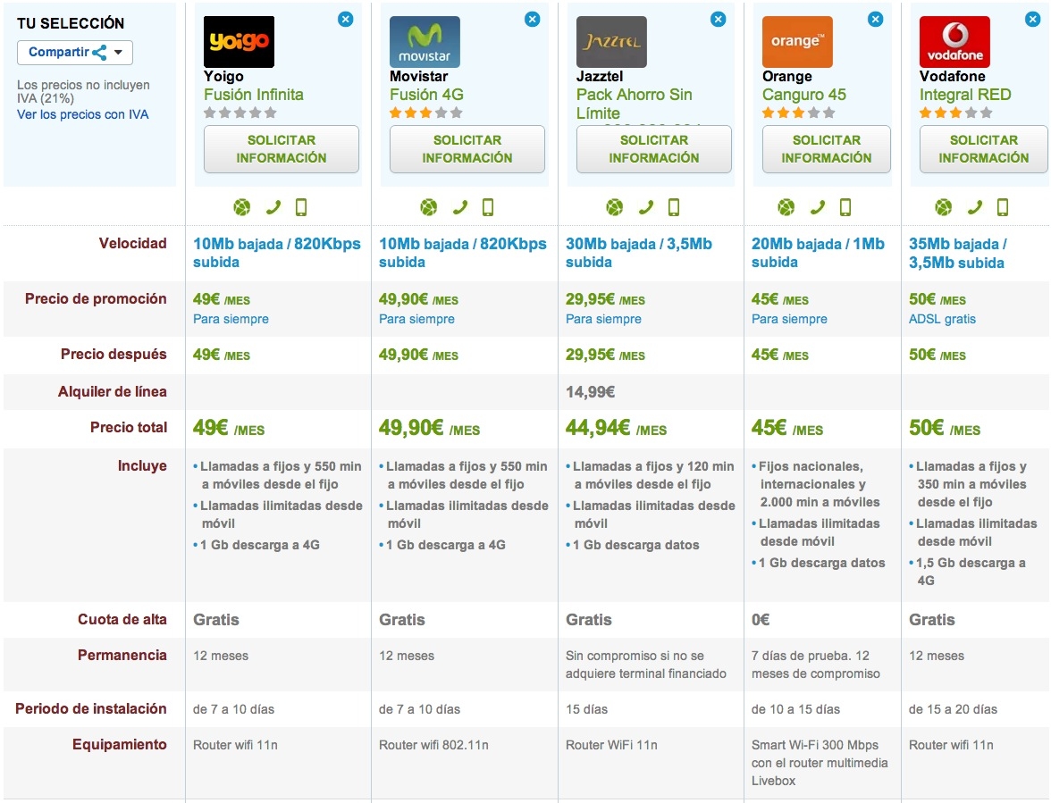Click the 49,90€ /MES total price

[429, 427]
